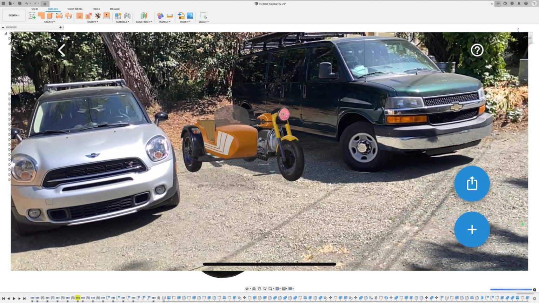
Task: Activate the Trim scissors tool under Modify
Action: click(x=97, y=15)
